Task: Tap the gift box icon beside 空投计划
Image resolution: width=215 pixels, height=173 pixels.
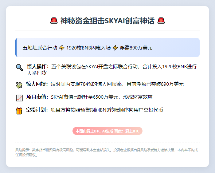Action: [19, 111]
